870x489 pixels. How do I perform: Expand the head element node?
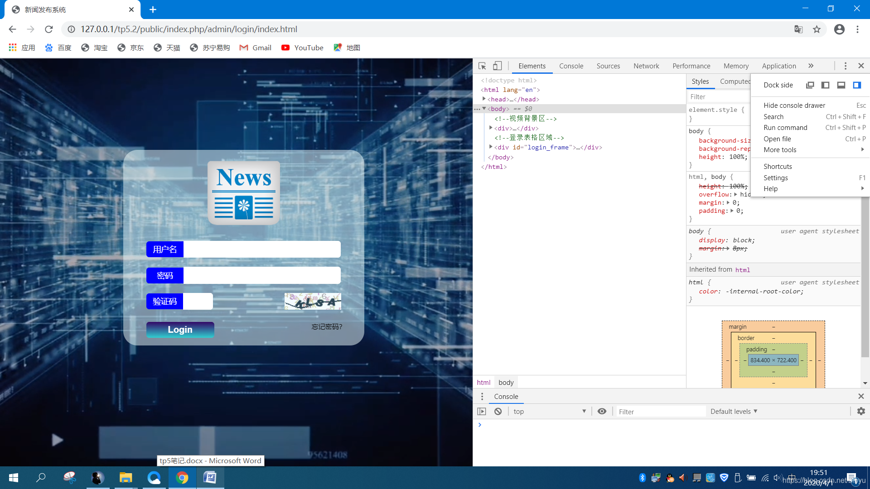pyautogui.click(x=484, y=99)
